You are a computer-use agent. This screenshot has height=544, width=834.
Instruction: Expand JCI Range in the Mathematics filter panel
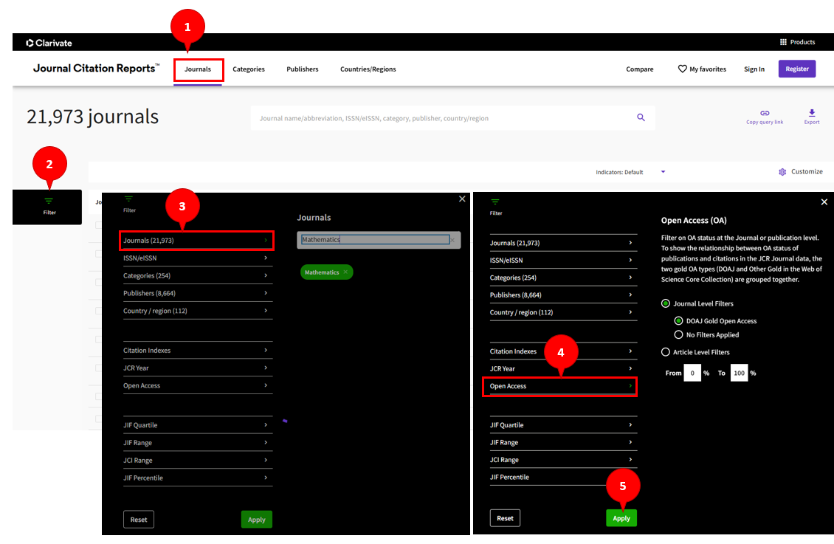[198, 460]
